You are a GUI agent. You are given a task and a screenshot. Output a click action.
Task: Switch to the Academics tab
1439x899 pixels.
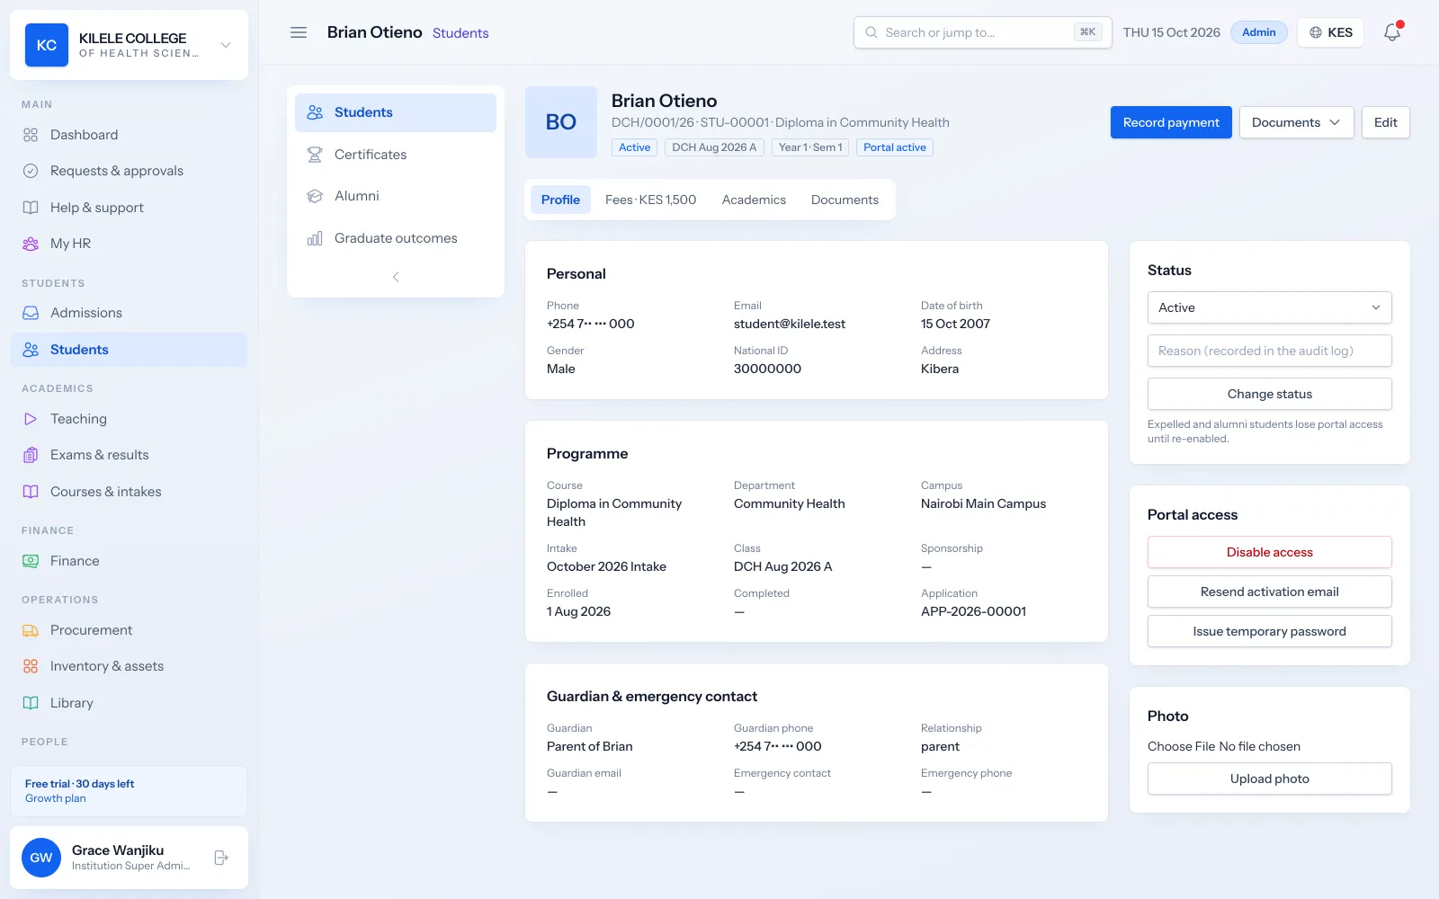(x=754, y=200)
